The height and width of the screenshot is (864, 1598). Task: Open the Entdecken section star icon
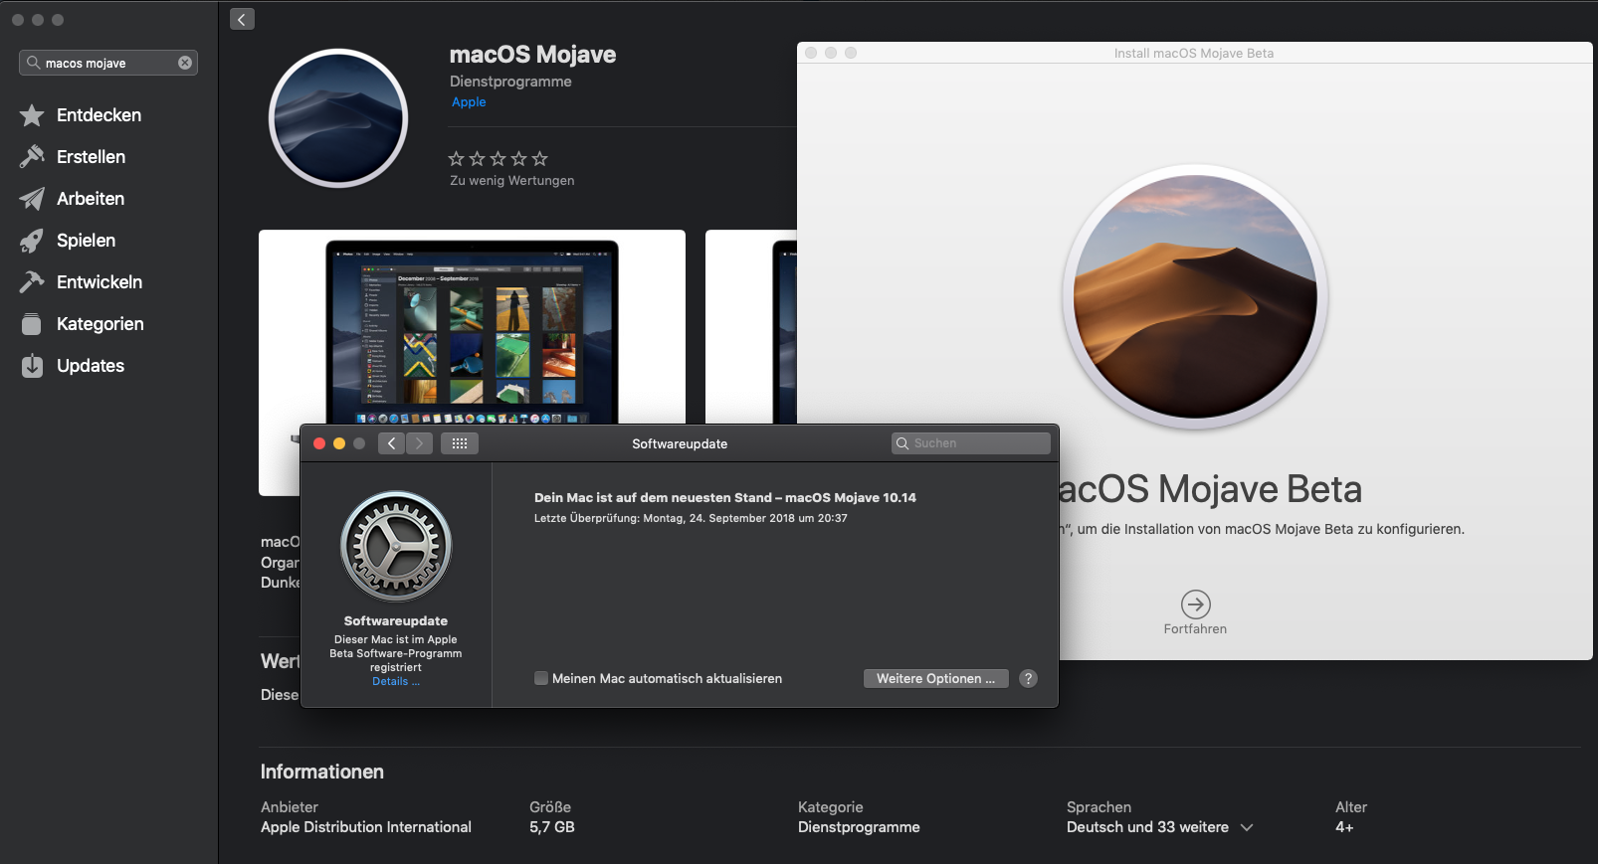point(32,115)
